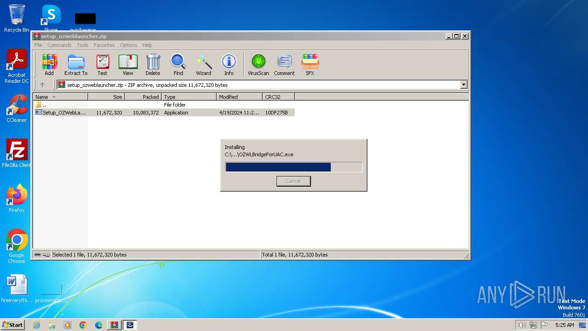Viewport: 588px width, 331px height.
Task: Maximize the WinRAR window
Action: point(457,36)
